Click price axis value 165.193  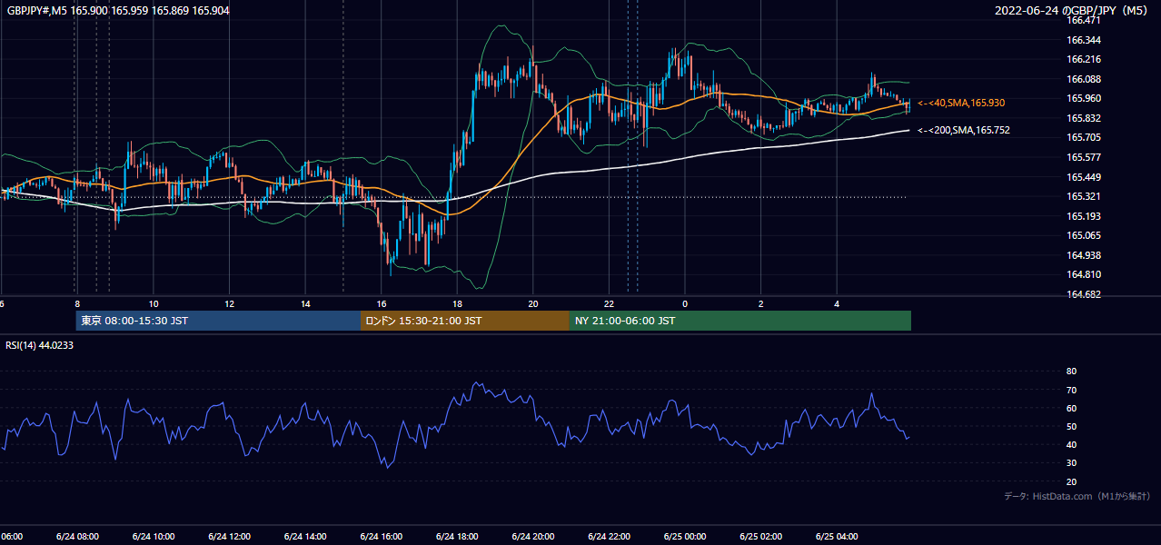tap(1084, 216)
